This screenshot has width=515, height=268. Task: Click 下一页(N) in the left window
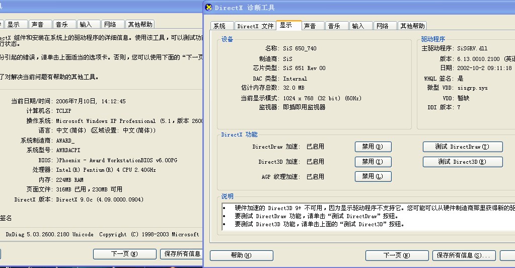click(125, 254)
